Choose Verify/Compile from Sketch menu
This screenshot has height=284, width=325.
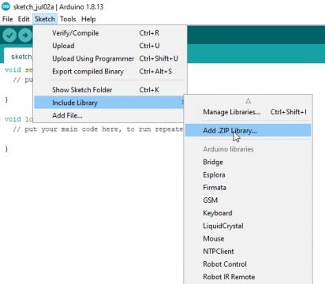(x=110, y=33)
